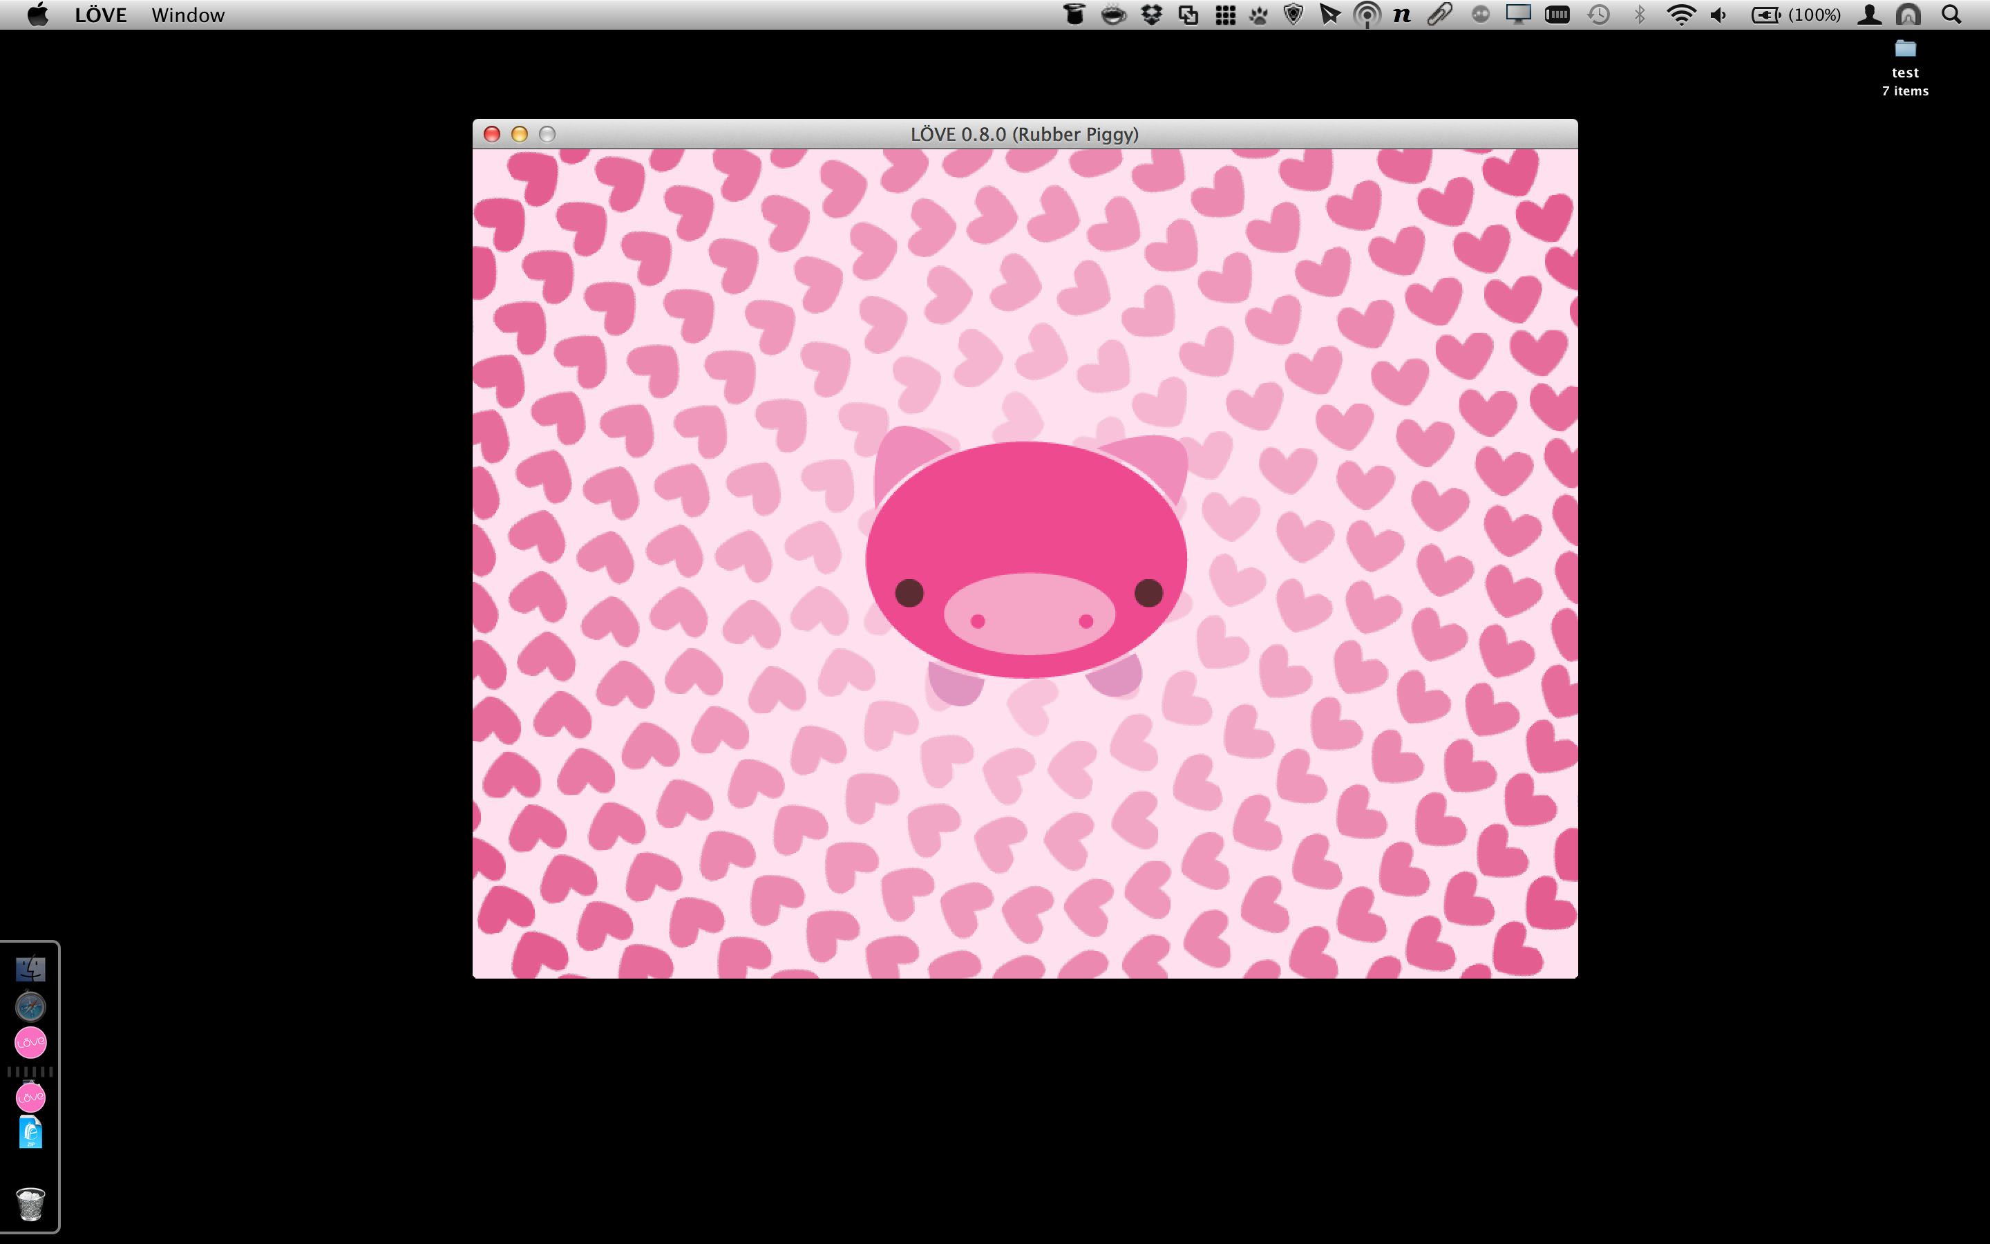The image size is (1990, 1244).
Task: Click the paw print menu bar icon
Action: tap(1259, 15)
